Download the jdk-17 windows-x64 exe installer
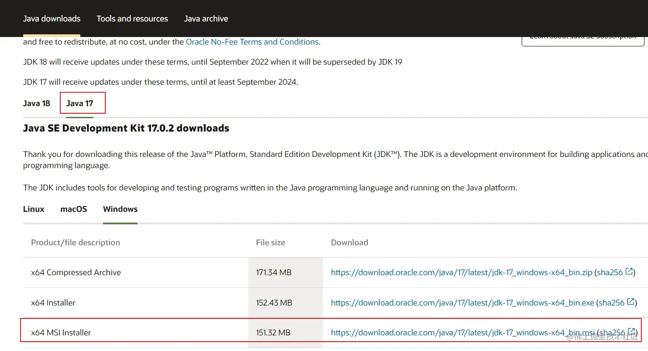Screen dimensions: 648x351 (462, 303)
